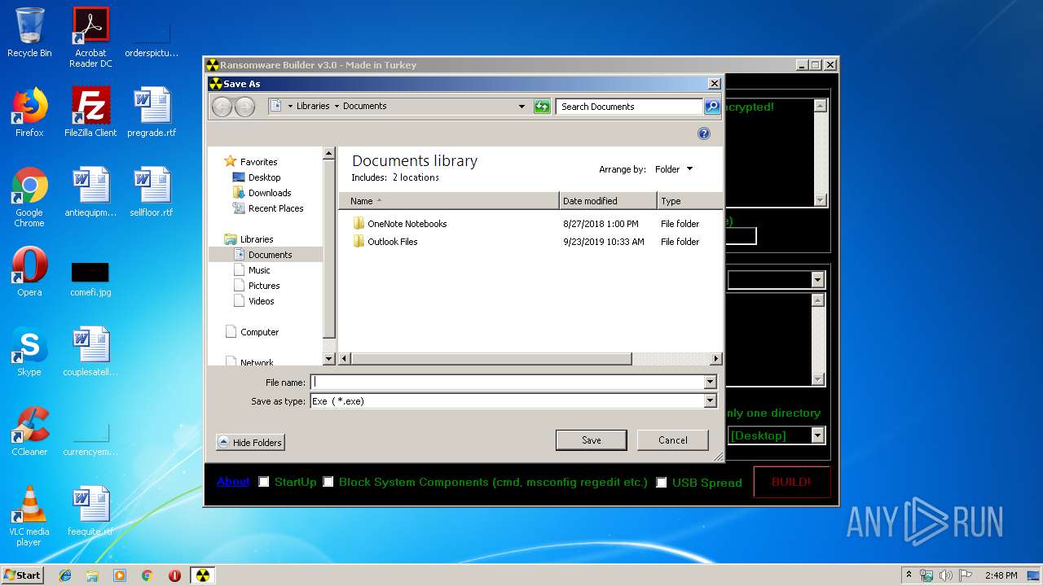Click the Chrome taskbar icon
The height and width of the screenshot is (586, 1043).
pyautogui.click(x=147, y=575)
